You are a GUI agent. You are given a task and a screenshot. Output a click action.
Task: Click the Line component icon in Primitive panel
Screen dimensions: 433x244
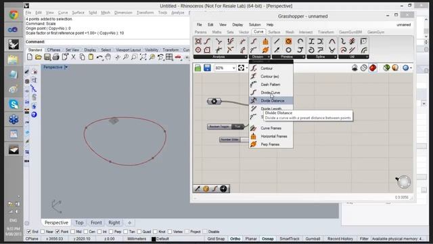point(277,41)
